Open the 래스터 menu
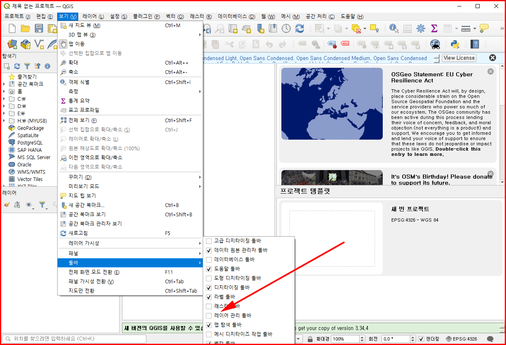 201,16
